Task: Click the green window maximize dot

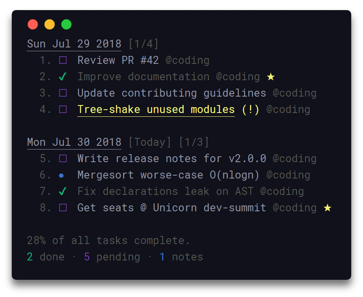Action: pyautogui.click(x=66, y=24)
